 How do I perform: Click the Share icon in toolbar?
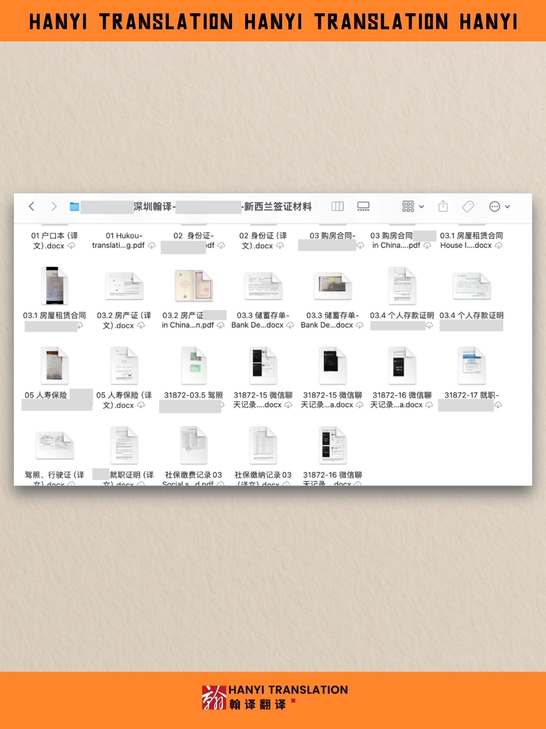tap(443, 206)
